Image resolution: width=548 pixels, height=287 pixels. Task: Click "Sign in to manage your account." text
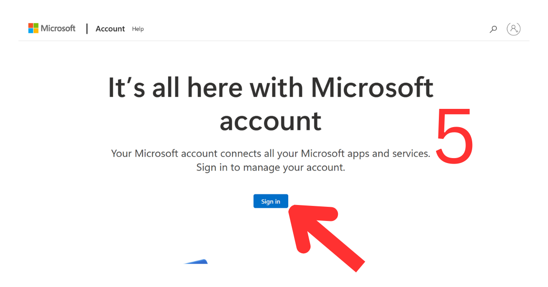(x=271, y=167)
